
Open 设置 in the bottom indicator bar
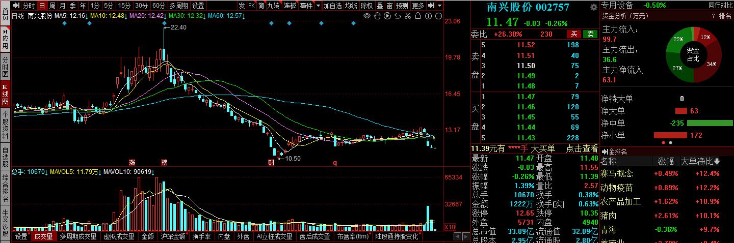point(21,236)
